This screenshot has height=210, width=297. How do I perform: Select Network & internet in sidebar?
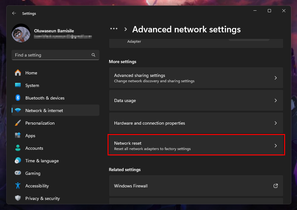point(55,110)
